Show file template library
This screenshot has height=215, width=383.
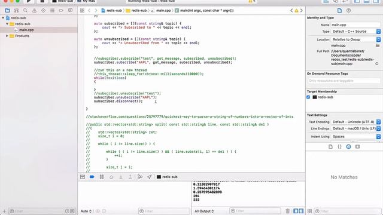330,147
